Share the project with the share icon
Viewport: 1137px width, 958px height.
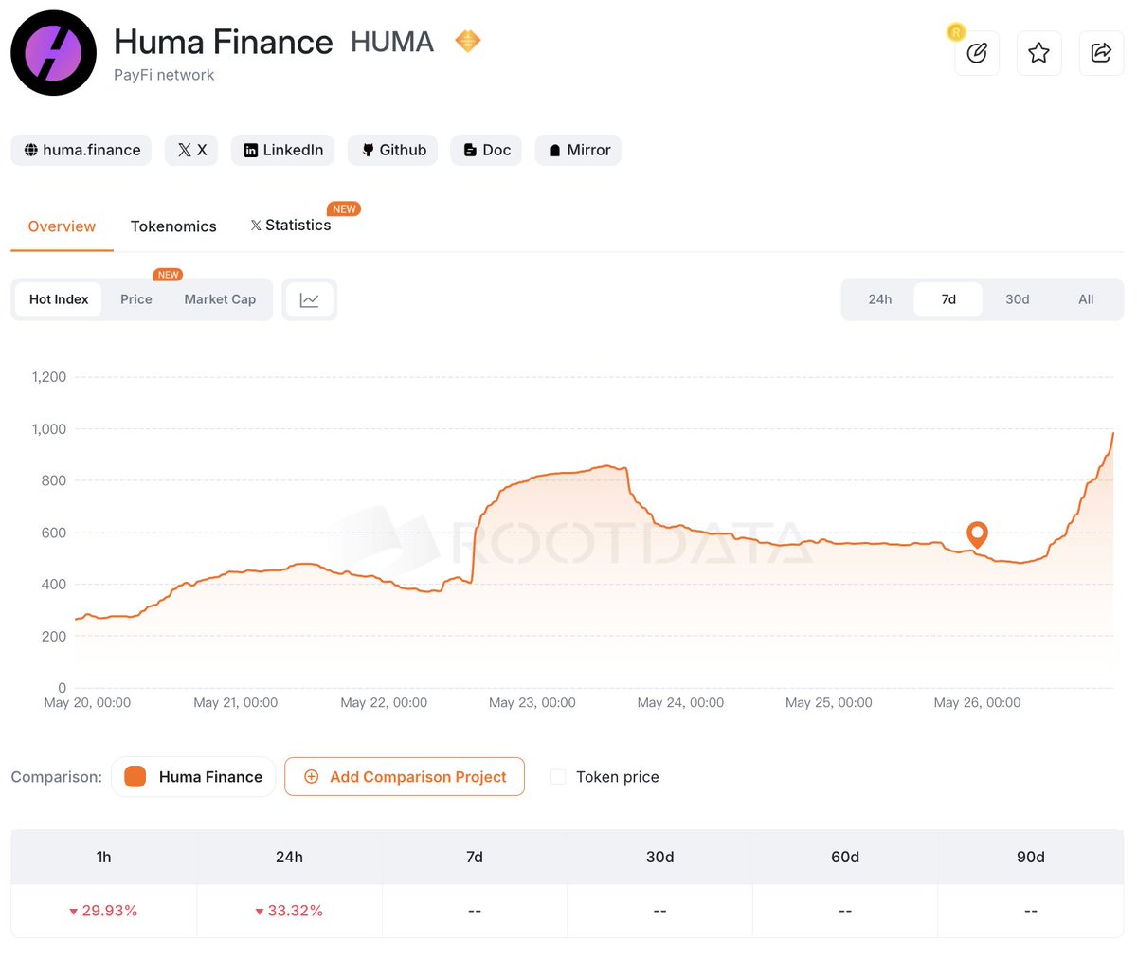click(x=1102, y=53)
